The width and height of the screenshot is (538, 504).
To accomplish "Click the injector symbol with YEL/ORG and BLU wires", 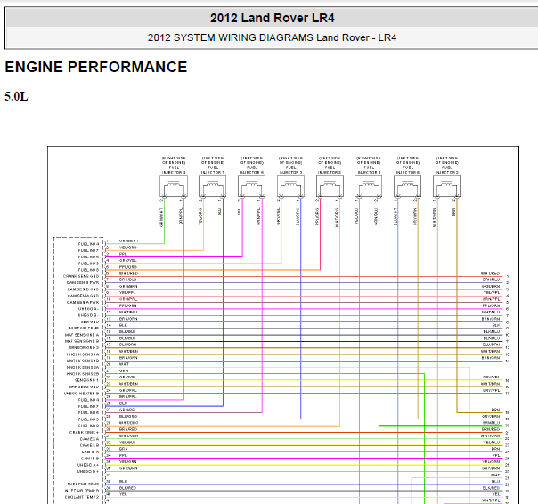I will 212,186.
